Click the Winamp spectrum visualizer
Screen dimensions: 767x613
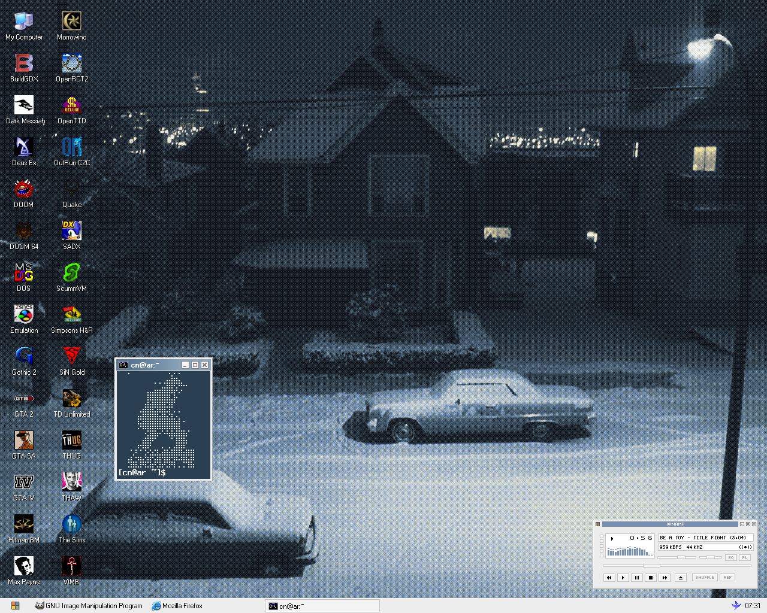click(x=629, y=551)
